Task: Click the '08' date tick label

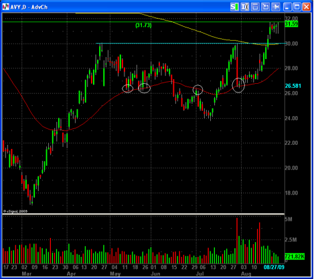Action: 163,267
